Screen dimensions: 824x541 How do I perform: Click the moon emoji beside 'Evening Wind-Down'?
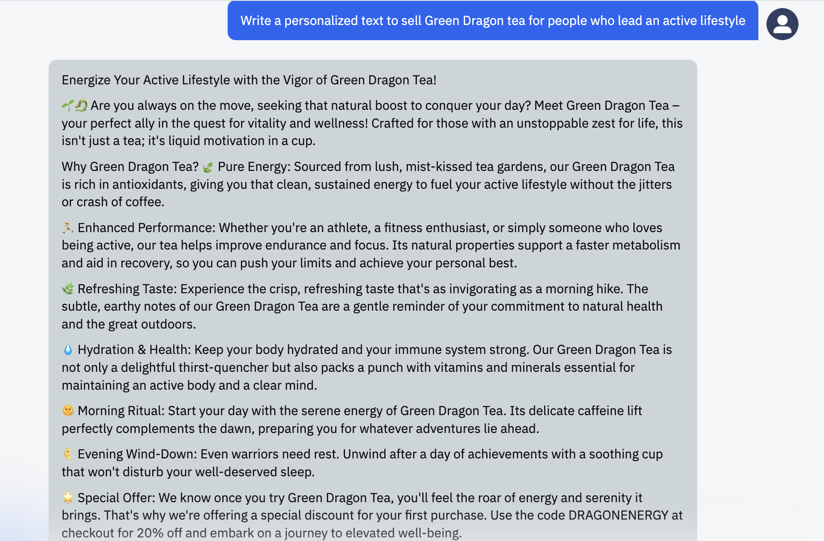pos(68,454)
